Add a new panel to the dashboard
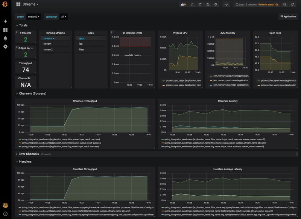The image size is (301, 219). coord(184,5)
